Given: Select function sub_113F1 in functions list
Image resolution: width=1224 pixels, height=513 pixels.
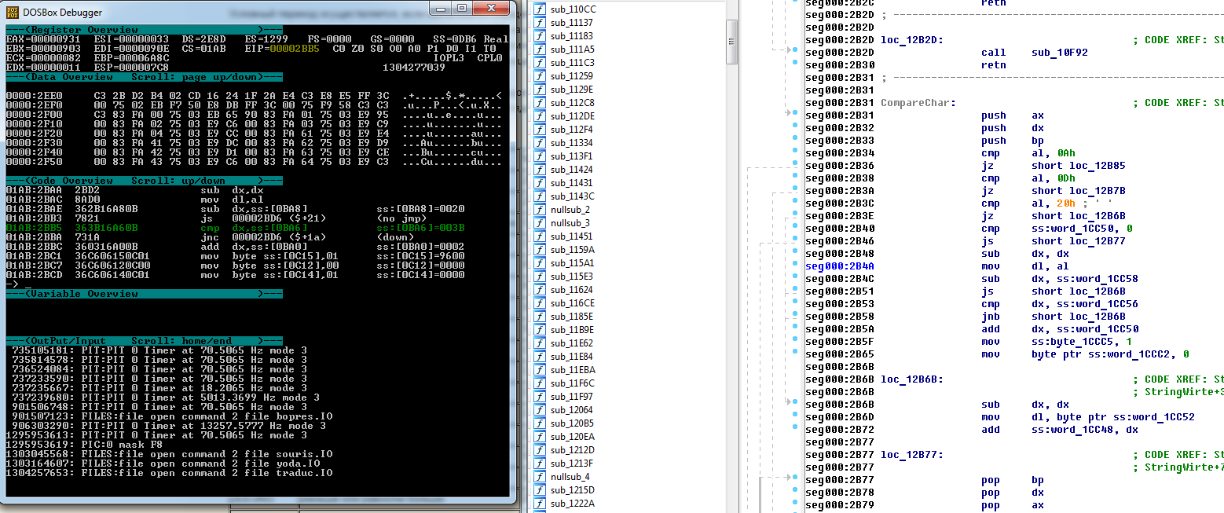Looking at the screenshot, I should 571,156.
